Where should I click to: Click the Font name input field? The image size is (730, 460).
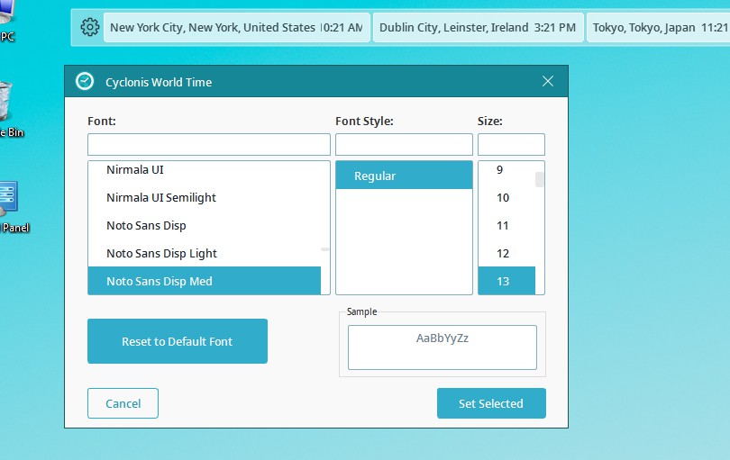click(x=208, y=144)
